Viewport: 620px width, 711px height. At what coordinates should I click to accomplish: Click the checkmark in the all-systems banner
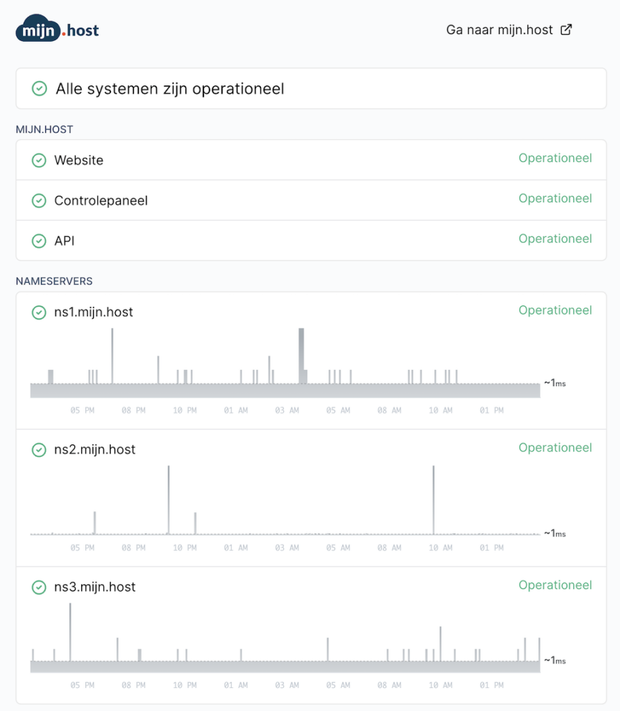39,89
